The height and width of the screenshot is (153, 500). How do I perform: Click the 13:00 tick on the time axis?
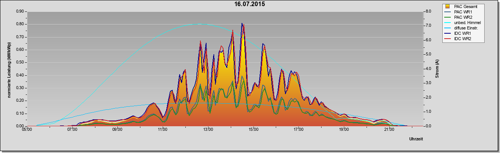[x=208, y=130]
